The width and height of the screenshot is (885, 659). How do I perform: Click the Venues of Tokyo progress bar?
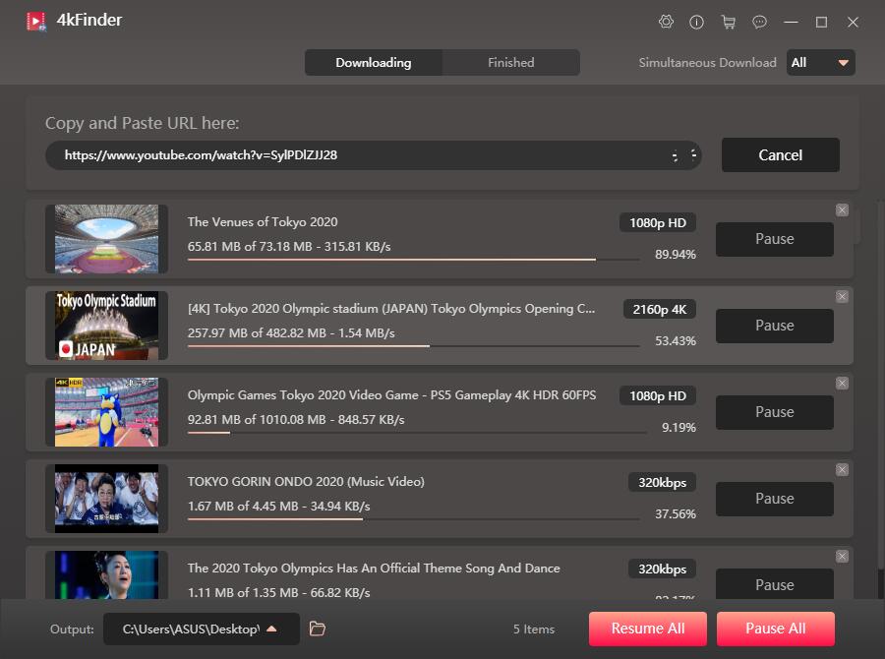point(413,260)
